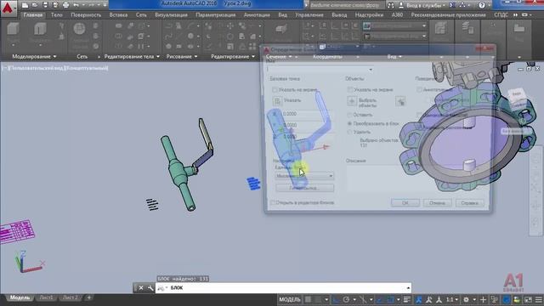
Task: Check the 'Аннотативный' checkbox in block dialog
Action: tap(419, 90)
